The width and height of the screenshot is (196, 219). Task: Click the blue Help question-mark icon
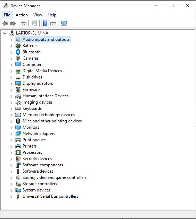[45, 23]
